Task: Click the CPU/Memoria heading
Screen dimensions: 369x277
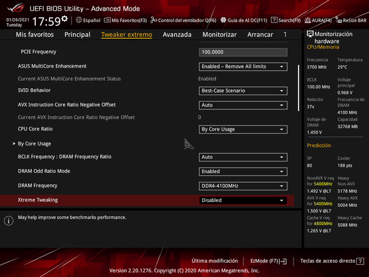Action: click(323, 47)
